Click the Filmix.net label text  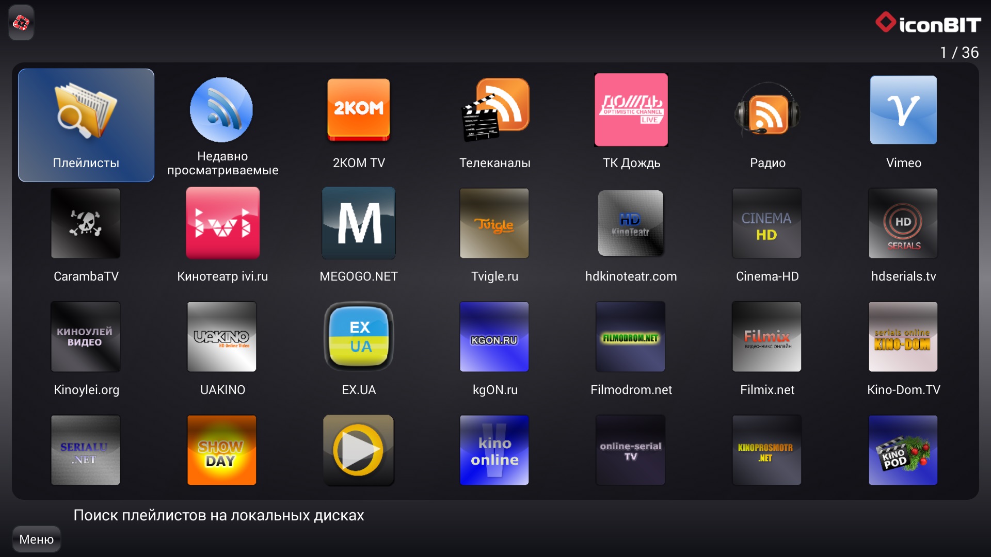(x=768, y=390)
